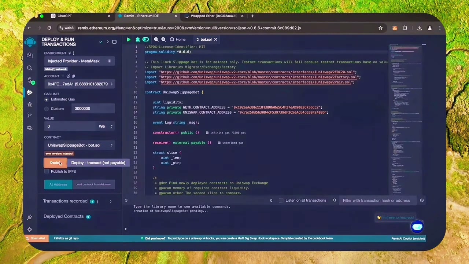The height and width of the screenshot is (264, 469).
Task: Open the Home tab in editor
Action: [178, 39]
